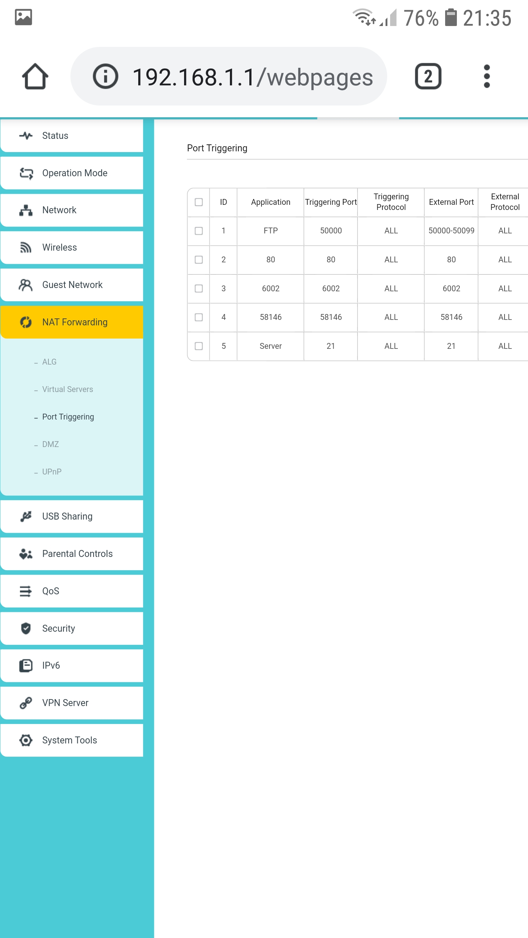Viewport: 528px width, 938px height.
Task: Tap the battery icon in status bar
Action: pyautogui.click(x=451, y=17)
